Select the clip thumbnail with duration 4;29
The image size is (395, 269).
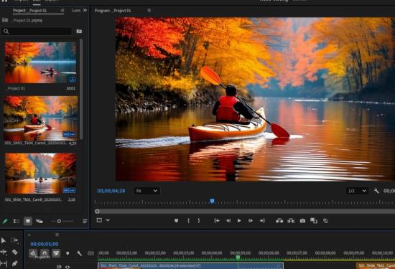point(41,118)
